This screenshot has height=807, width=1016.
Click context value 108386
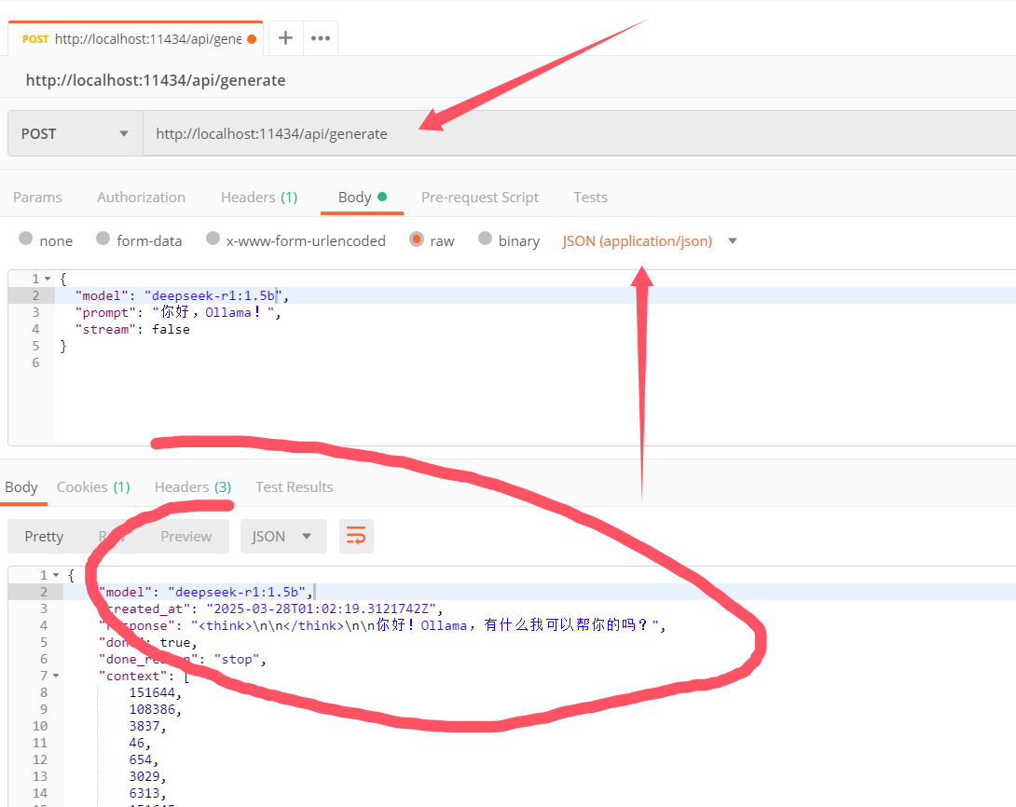click(152, 709)
